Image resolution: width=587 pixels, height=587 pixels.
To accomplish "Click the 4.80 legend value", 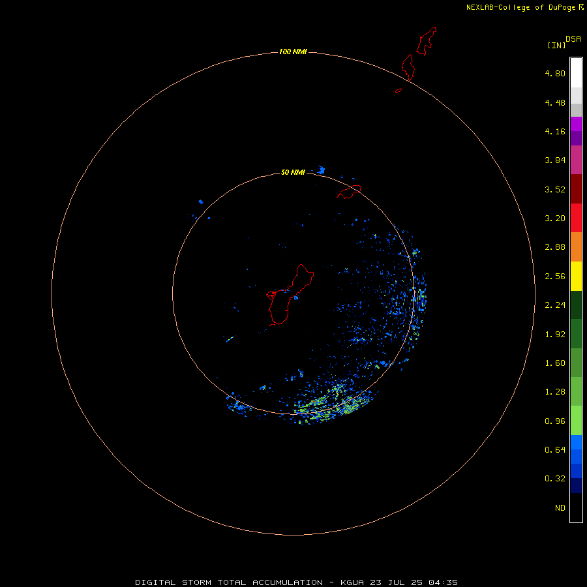I will [x=555, y=73].
